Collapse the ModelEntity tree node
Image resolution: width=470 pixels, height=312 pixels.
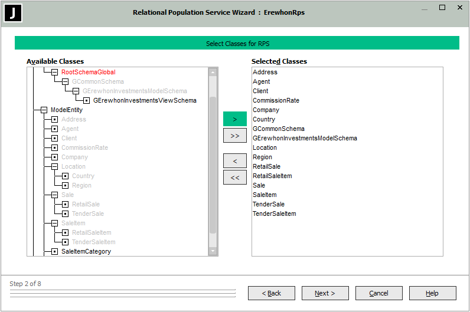click(x=44, y=110)
